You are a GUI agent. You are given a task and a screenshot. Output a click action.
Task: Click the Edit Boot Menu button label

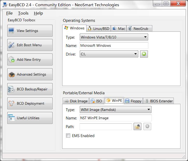coord(29,45)
